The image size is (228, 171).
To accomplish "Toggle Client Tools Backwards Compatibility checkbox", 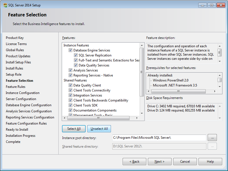I will tap(71, 100).
